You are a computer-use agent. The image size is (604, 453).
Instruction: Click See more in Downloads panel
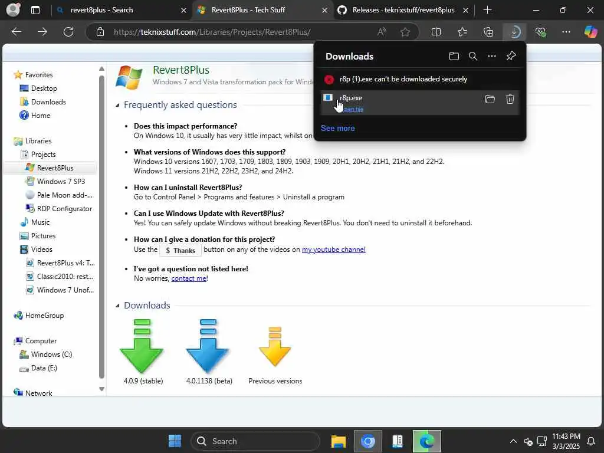click(x=337, y=128)
